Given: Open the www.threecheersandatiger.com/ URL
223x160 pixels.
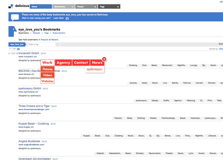Looking at the screenshot, I should click(x=34, y=109).
